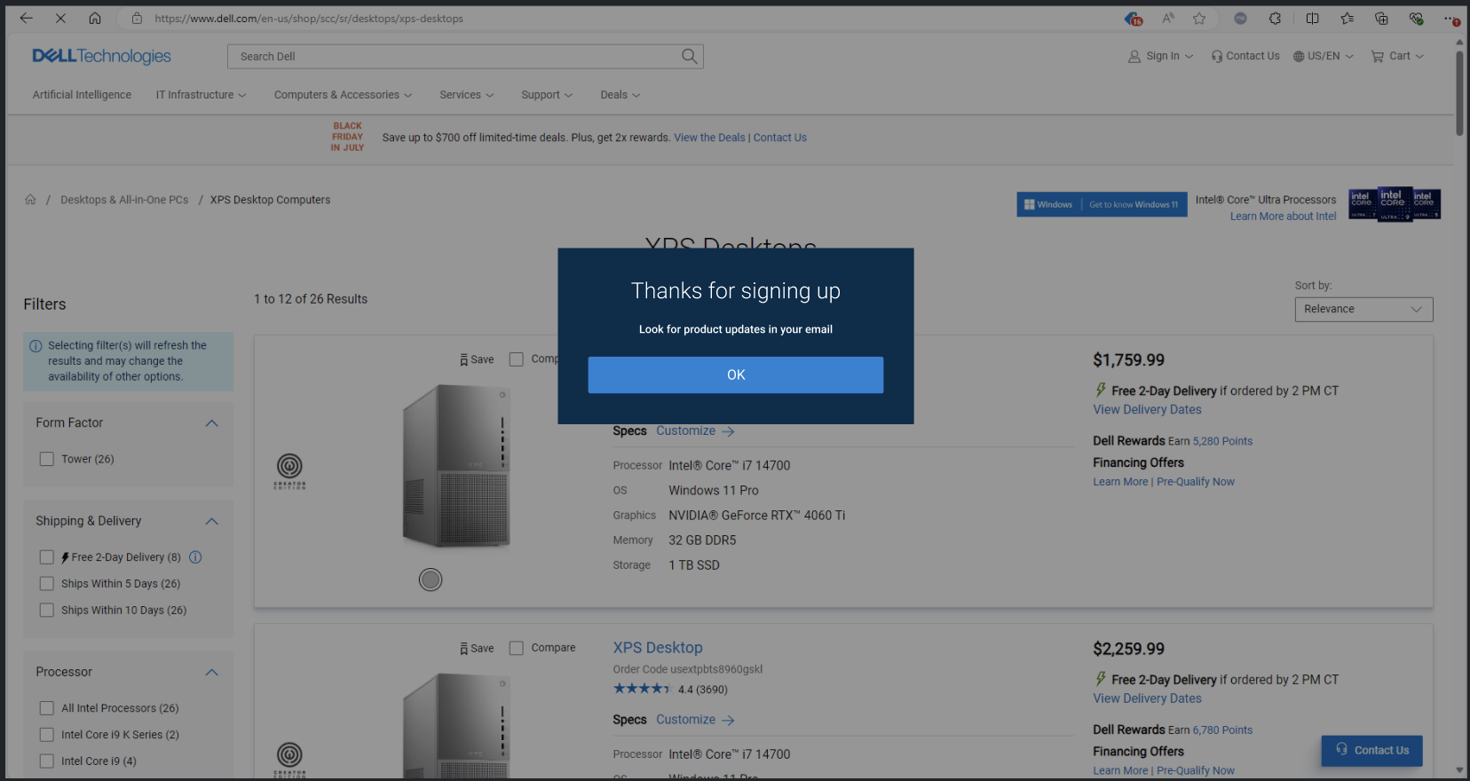This screenshot has height=781, width=1470.
Task: Go back using the browser back arrow
Action: point(26,18)
